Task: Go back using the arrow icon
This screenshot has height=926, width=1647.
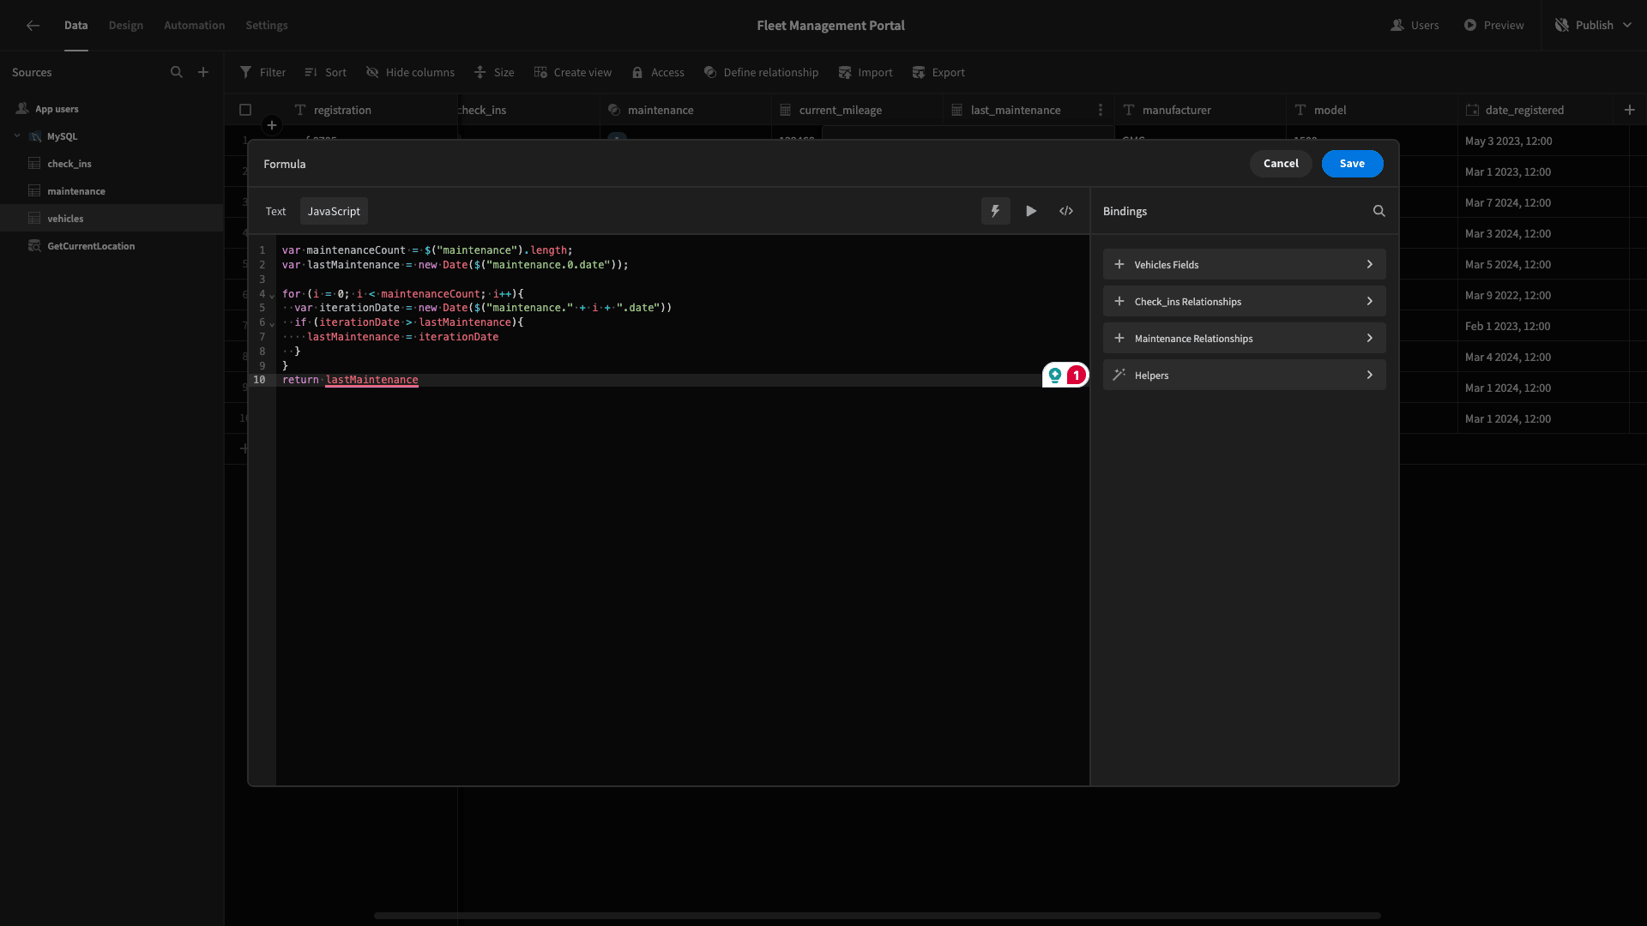Action: point(33,26)
